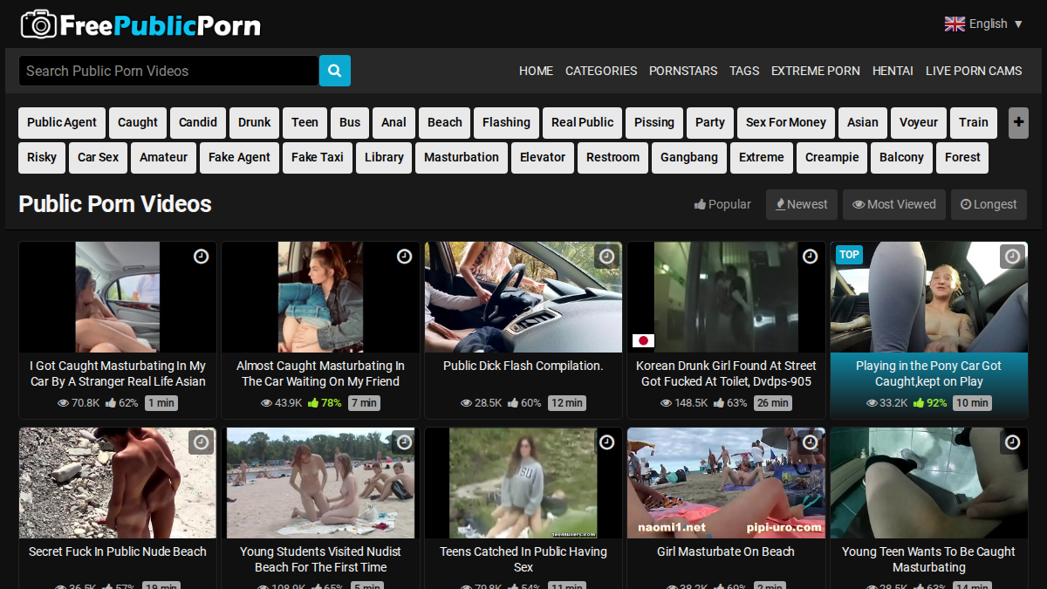1047x589 pixels.
Task: Click the 78% thumbs-up rating icon
Action: (x=313, y=403)
